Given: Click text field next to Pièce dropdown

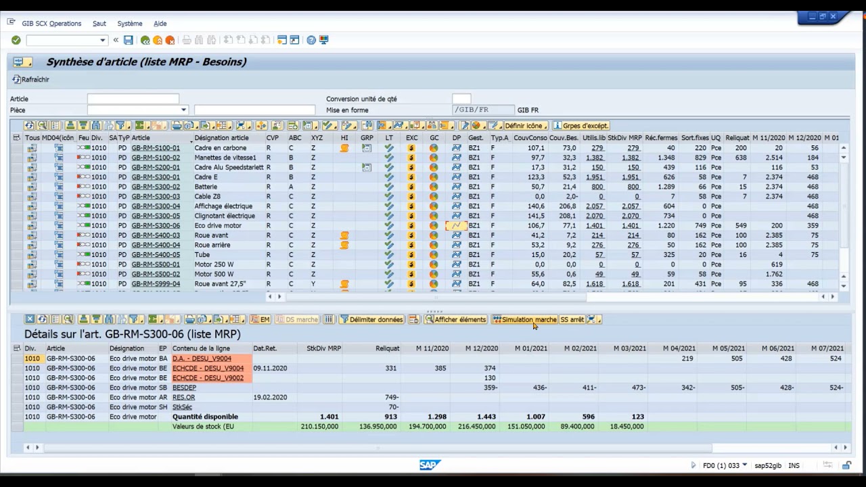Looking at the screenshot, I should click(x=254, y=110).
